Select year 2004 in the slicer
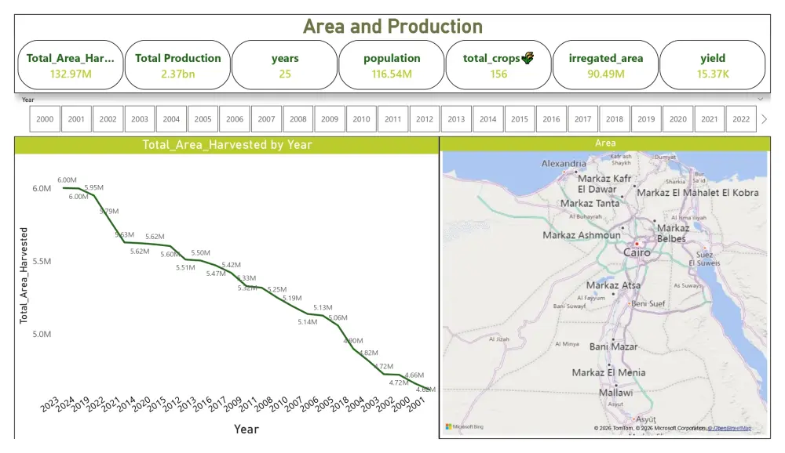Image resolution: width=785 pixels, height=453 pixels. coord(171,119)
